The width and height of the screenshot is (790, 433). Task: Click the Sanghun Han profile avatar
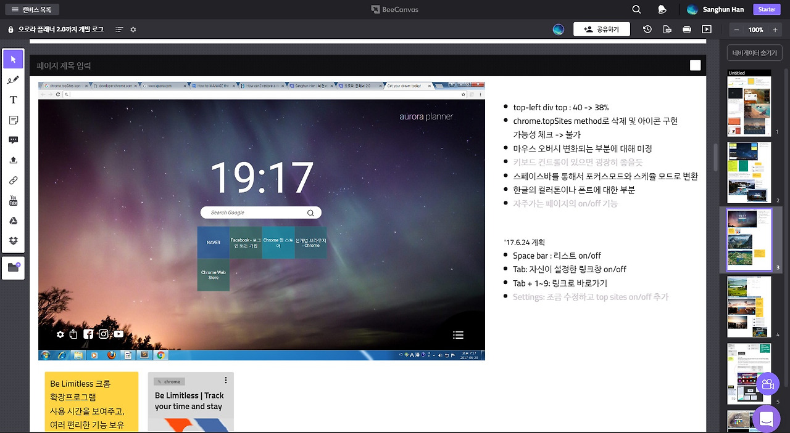[x=692, y=9]
